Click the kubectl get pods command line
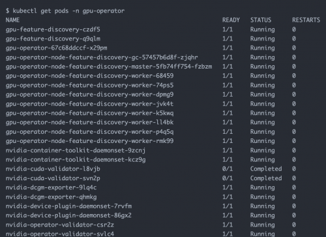The width and height of the screenshot is (326, 237). tap(65, 11)
